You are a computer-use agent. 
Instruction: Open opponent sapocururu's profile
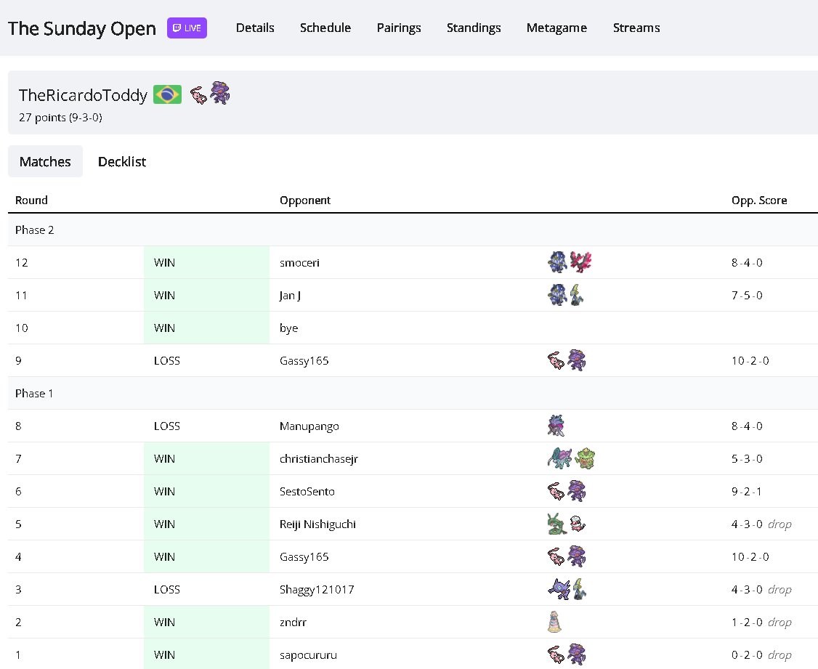[x=308, y=655]
